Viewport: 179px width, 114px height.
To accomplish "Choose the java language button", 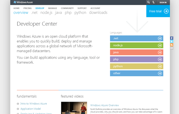I will coord(136,52).
